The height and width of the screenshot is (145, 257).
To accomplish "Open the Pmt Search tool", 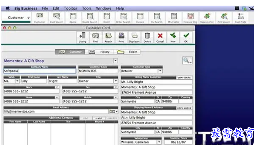I will point(224,18).
